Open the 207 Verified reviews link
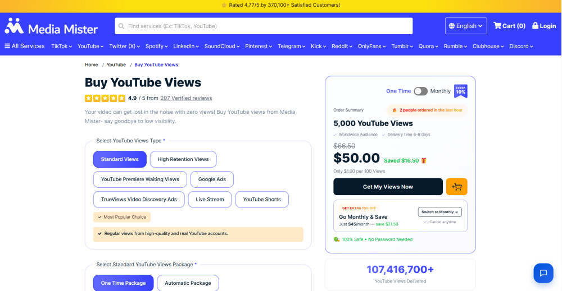 (186, 98)
